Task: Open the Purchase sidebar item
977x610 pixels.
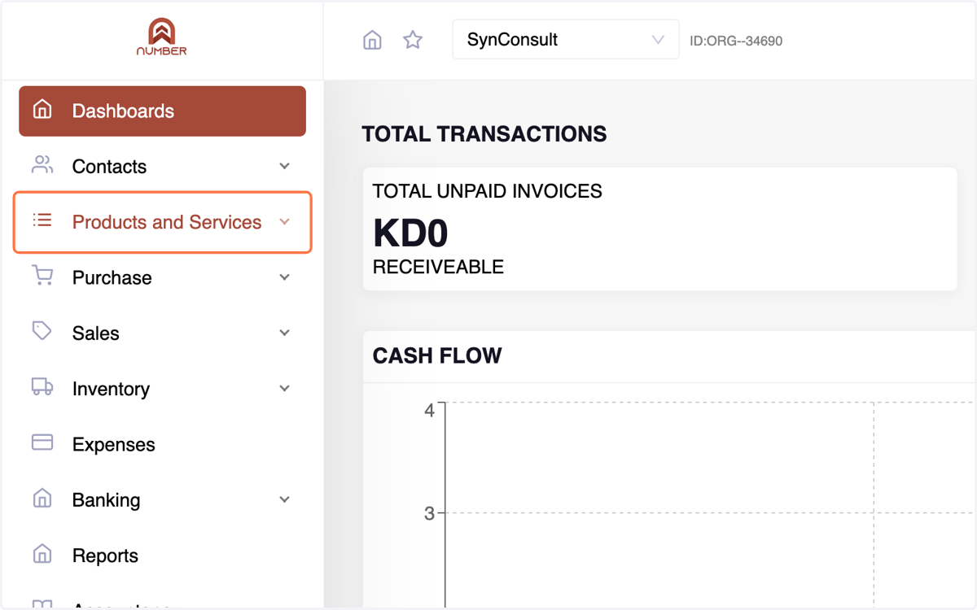Action: (162, 277)
